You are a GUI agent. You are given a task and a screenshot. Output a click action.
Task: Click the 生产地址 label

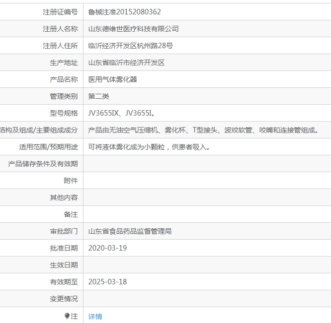(x=64, y=63)
